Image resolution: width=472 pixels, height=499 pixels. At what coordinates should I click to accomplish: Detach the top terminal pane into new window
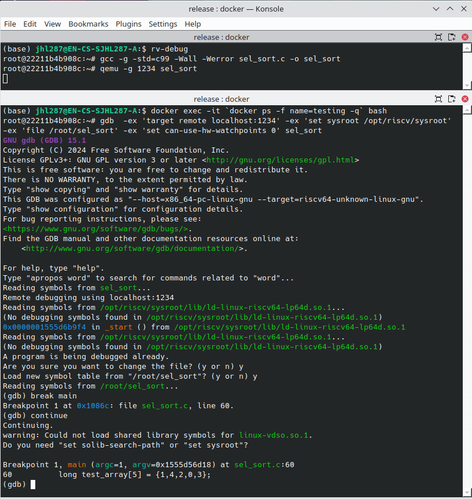[452, 37]
